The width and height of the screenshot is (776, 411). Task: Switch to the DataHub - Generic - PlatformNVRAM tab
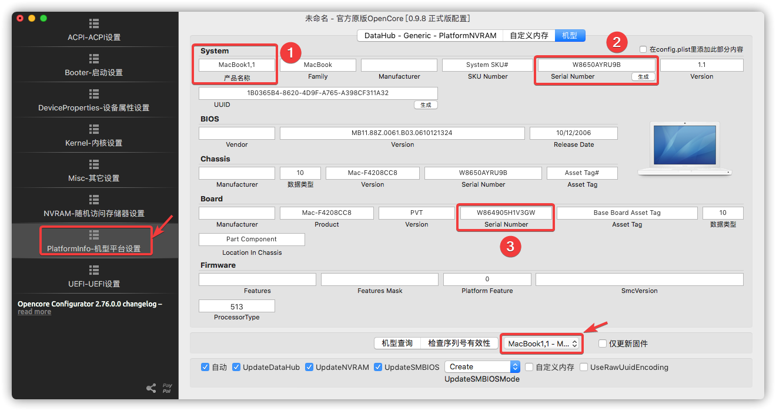click(x=430, y=35)
